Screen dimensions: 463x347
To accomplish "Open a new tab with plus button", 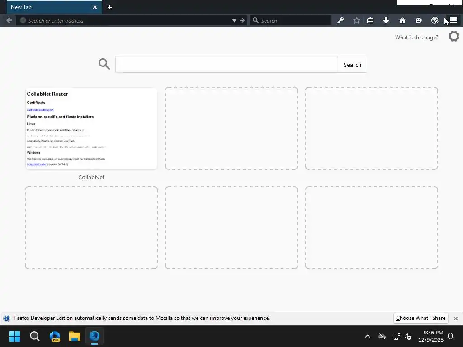I will pos(110,7).
